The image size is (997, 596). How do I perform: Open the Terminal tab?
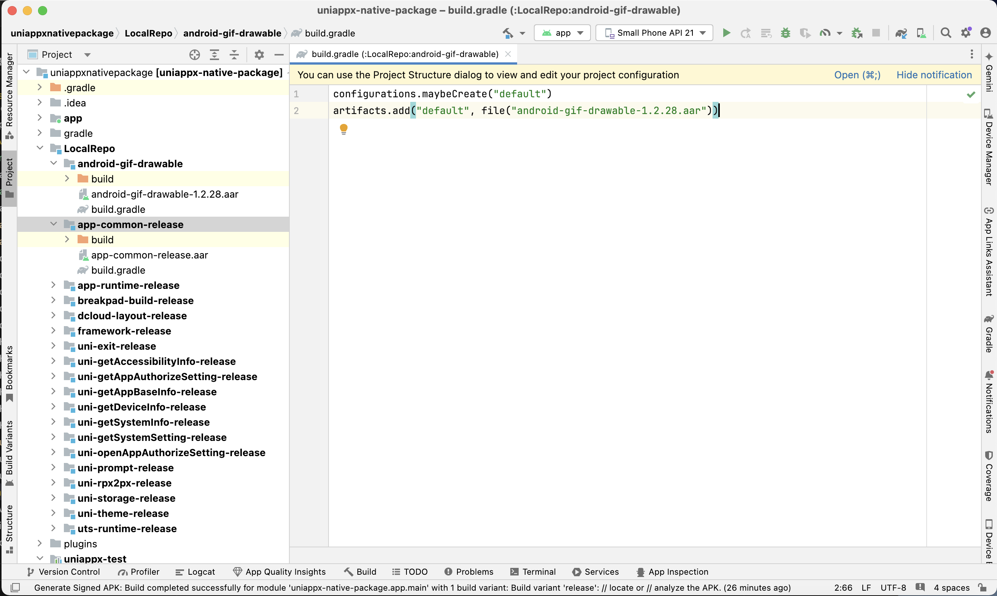pyautogui.click(x=533, y=572)
